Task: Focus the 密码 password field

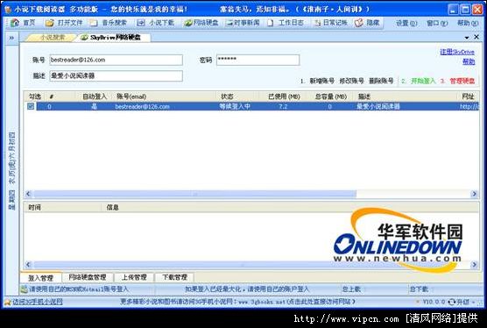Action: tap(258, 60)
